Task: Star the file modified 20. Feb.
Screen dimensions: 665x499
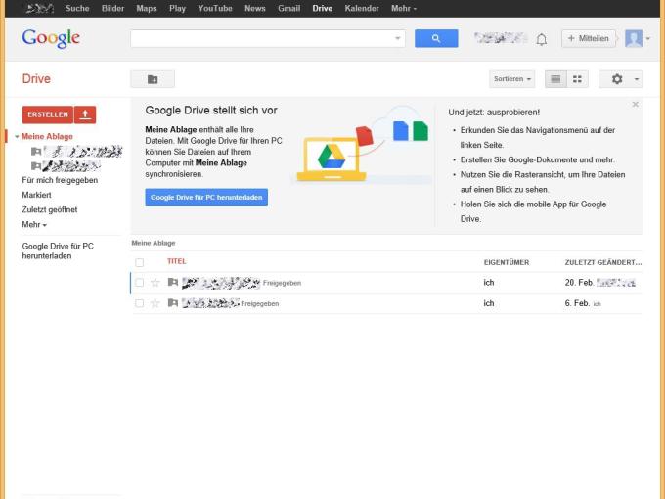Action: click(155, 283)
